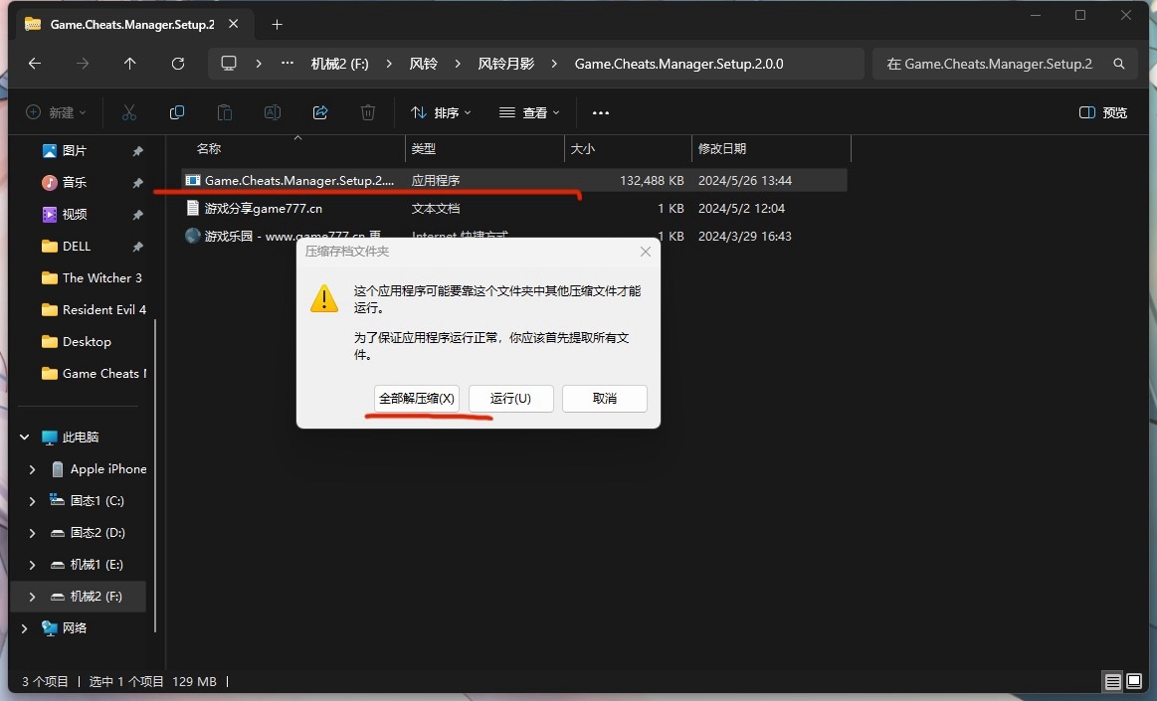1157x701 pixels.
Task: Open 图片 in quick access sidebar
Action: 75,151
